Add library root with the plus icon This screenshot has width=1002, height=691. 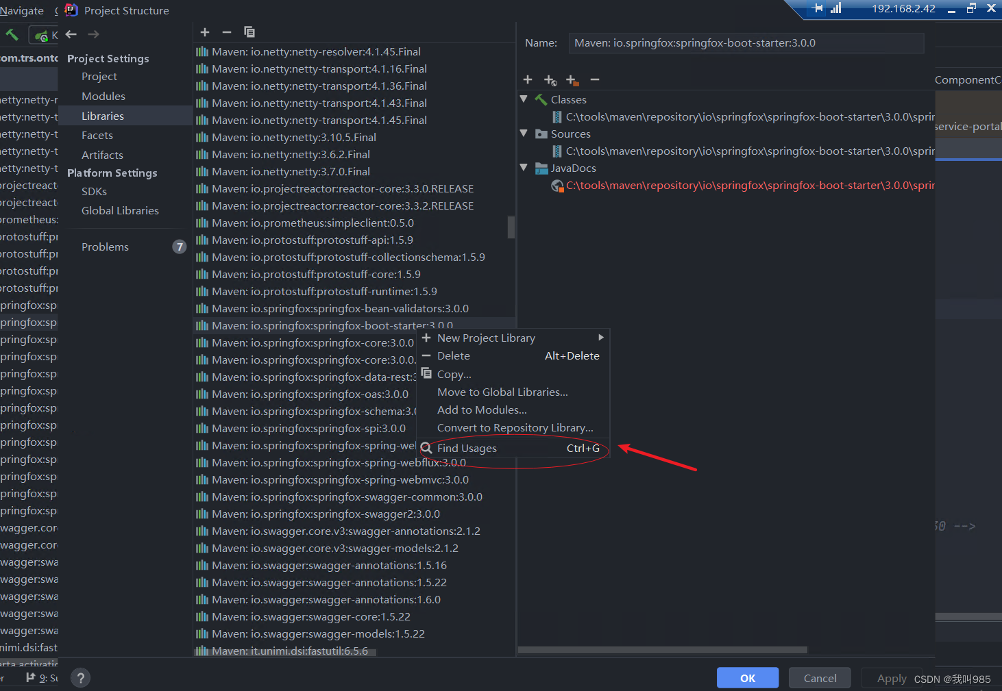coord(528,80)
